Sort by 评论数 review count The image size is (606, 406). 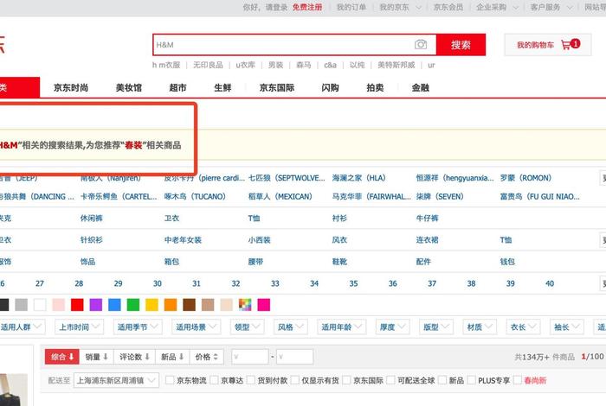coord(134,357)
